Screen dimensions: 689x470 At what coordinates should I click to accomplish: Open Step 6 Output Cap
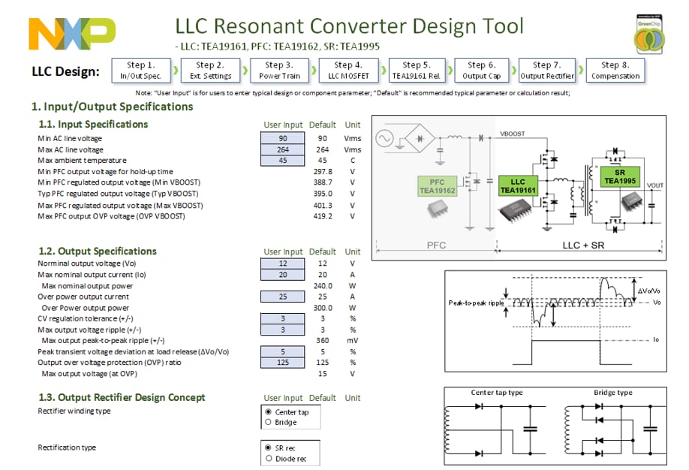click(481, 71)
